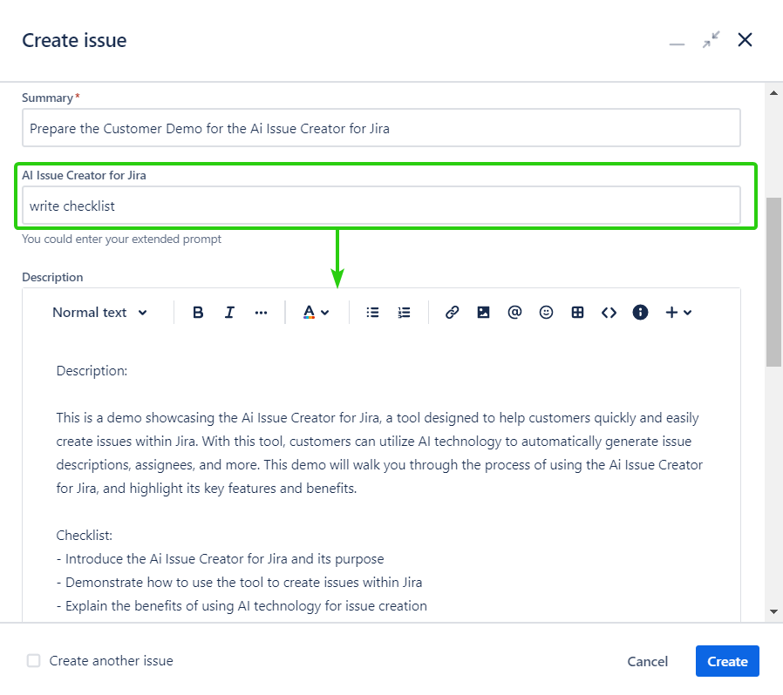Viewport: 783px width, 695px height.
Task: Insert a numbered list
Action: tap(404, 313)
